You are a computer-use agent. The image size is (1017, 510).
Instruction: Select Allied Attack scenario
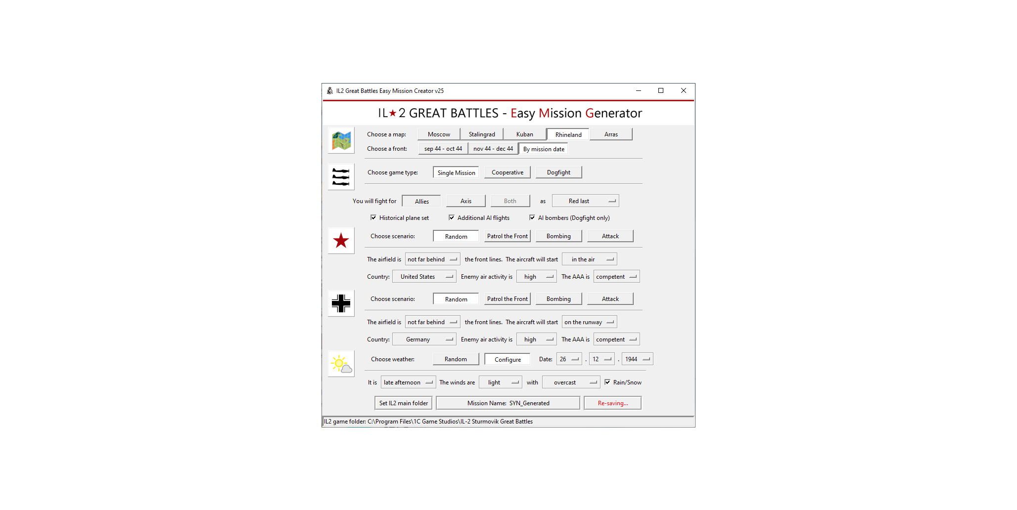[610, 236]
